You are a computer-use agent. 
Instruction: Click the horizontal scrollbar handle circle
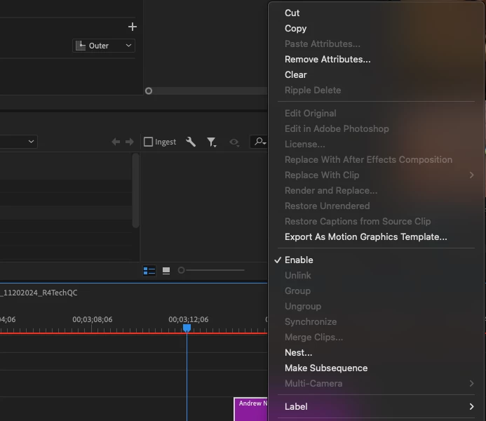(149, 91)
